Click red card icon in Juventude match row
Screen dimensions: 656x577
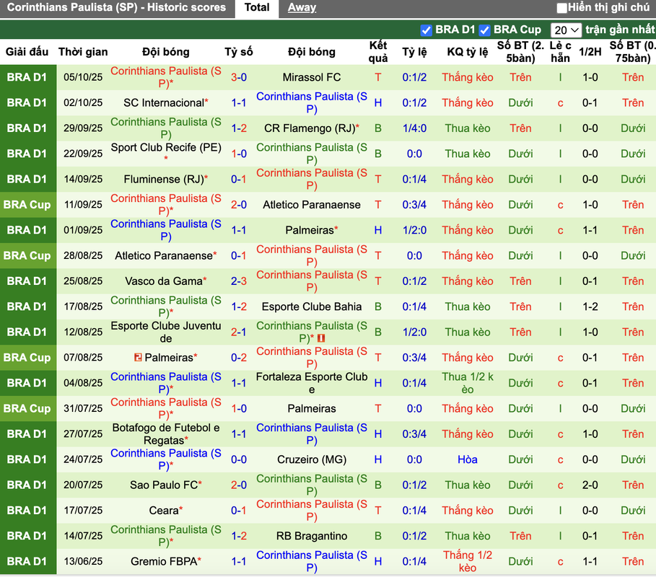point(321,338)
